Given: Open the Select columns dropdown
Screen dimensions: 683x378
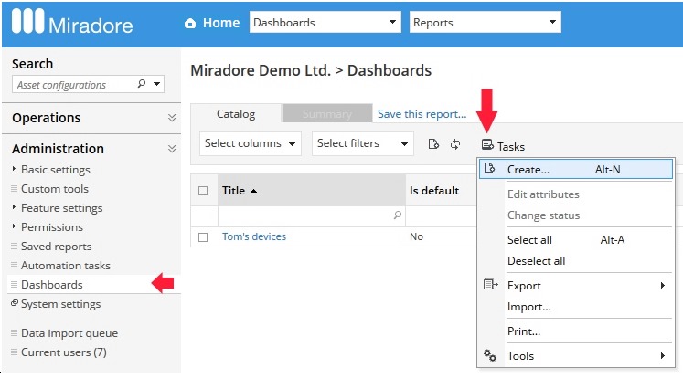Looking at the screenshot, I should (250, 143).
